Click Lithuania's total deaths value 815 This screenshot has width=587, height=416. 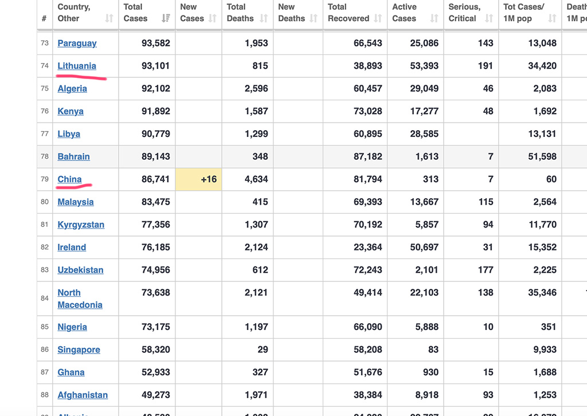[260, 66]
